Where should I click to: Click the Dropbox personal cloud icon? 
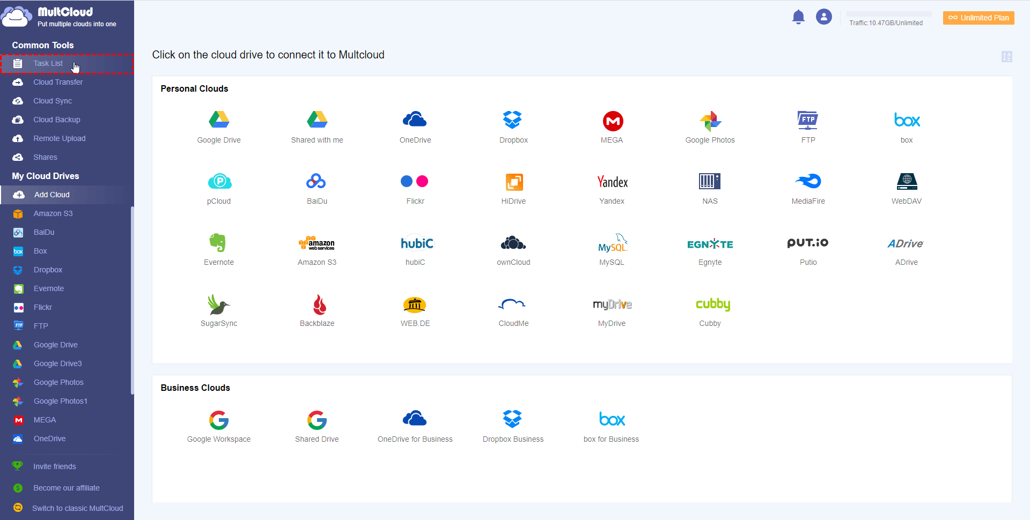click(513, 120)
